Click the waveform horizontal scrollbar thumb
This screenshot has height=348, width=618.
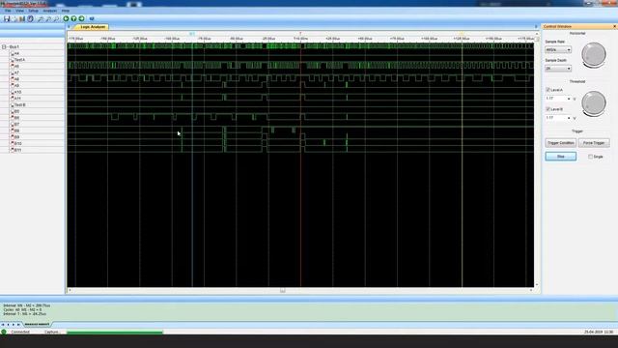pyautogui.click(x=283, y=290)
